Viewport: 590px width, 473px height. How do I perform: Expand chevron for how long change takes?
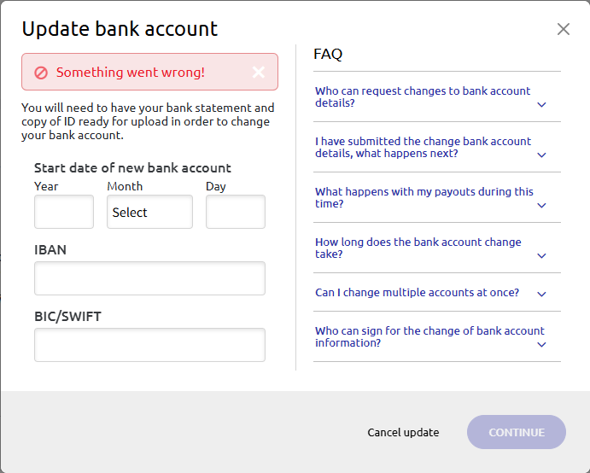tap(541, 256)
